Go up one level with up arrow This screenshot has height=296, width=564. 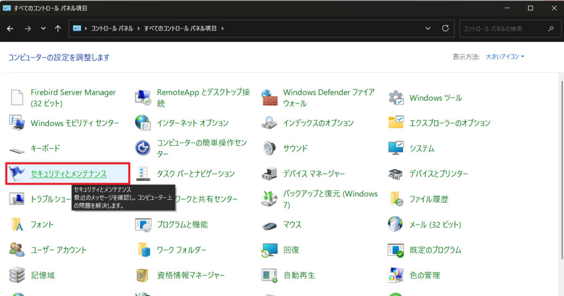pos(58,29)
